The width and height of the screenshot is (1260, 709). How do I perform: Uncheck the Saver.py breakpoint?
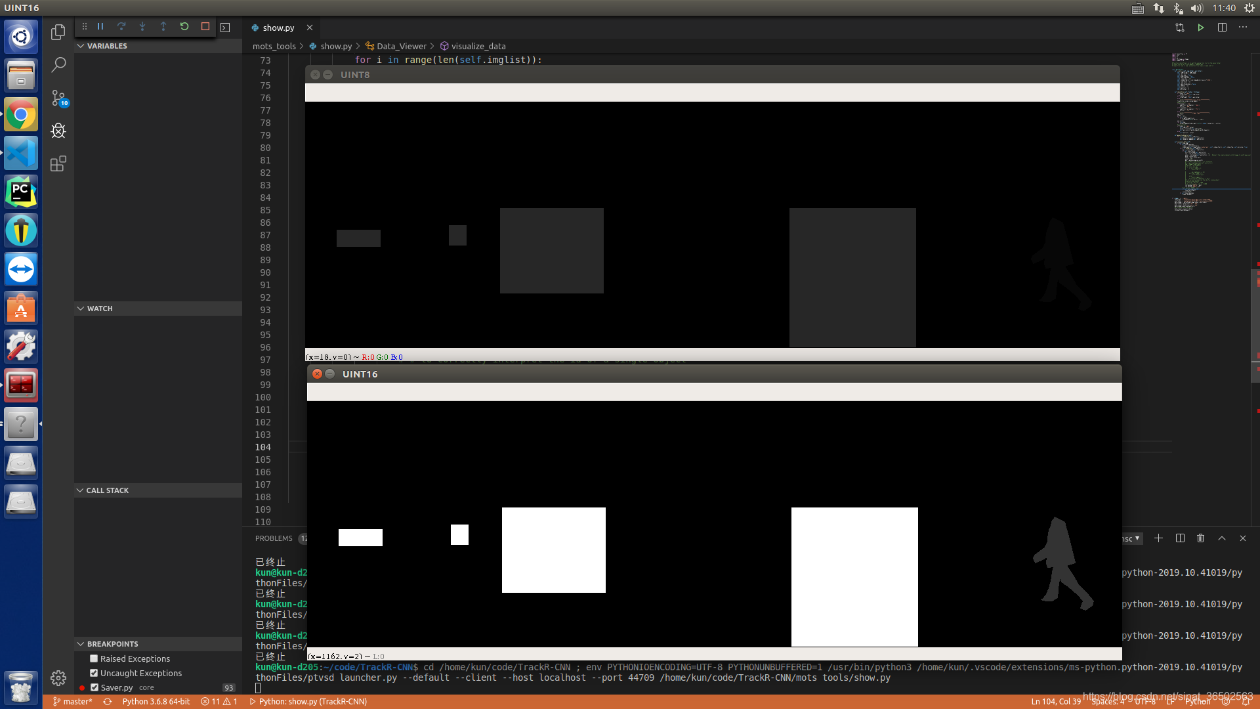tap(94, 687)
